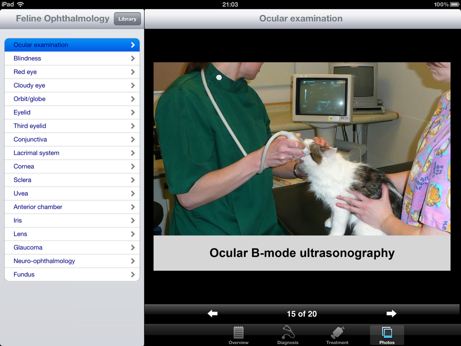461x346 pixels.
Task: Open the Blindness topic
Action: pyautogui.click(x=72, y=58)
